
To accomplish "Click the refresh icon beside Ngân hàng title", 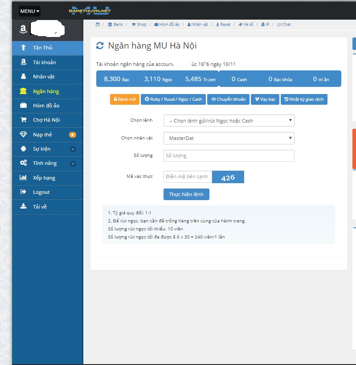I will point(100,45).
